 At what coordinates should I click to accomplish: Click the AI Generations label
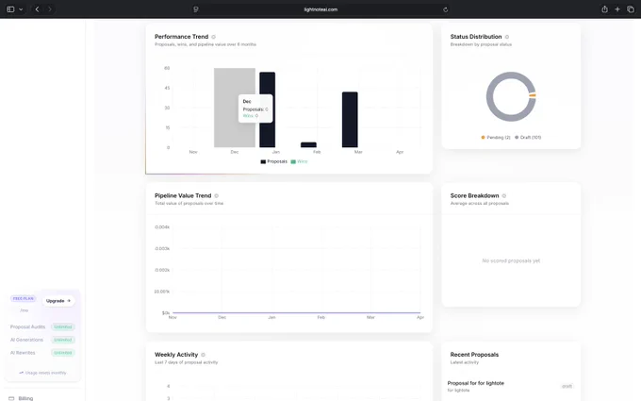[x=26, y=340]
